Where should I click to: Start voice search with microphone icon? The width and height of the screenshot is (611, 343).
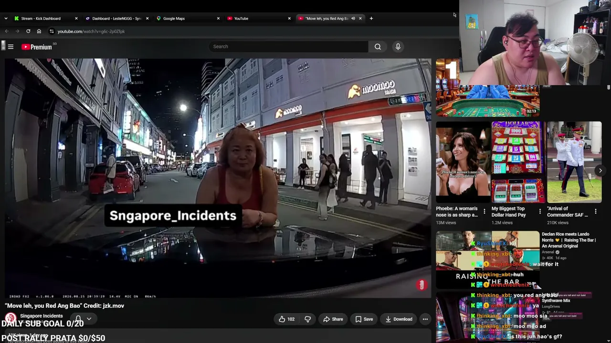coord(398,47)
